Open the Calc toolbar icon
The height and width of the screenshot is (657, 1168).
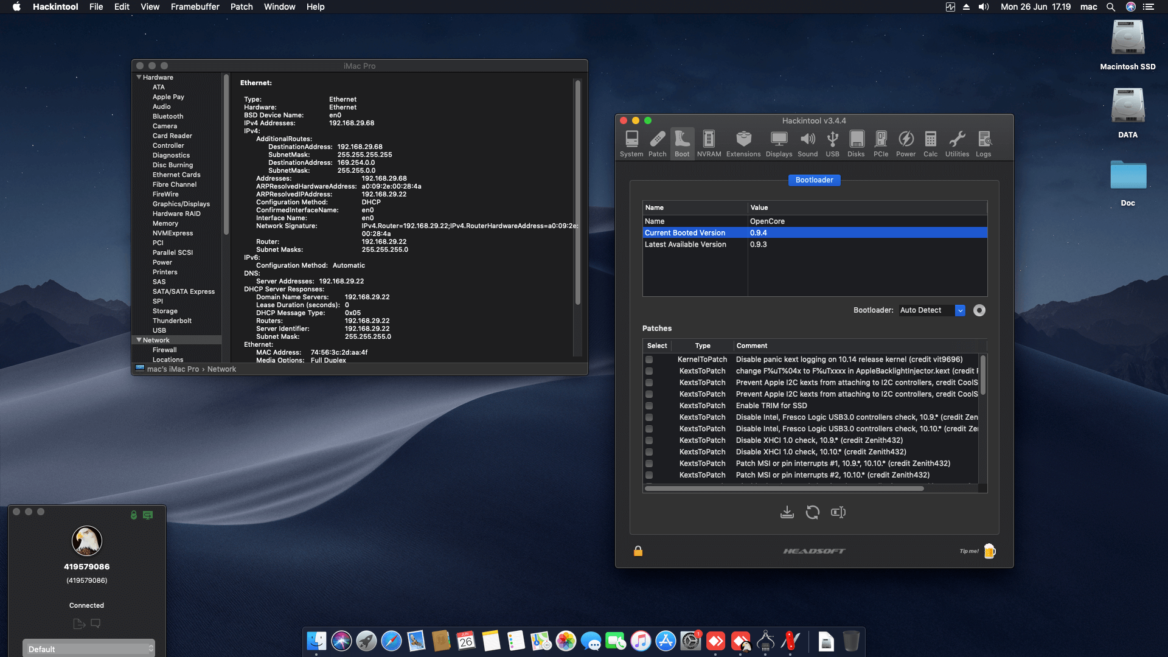(x=930, y=144)
